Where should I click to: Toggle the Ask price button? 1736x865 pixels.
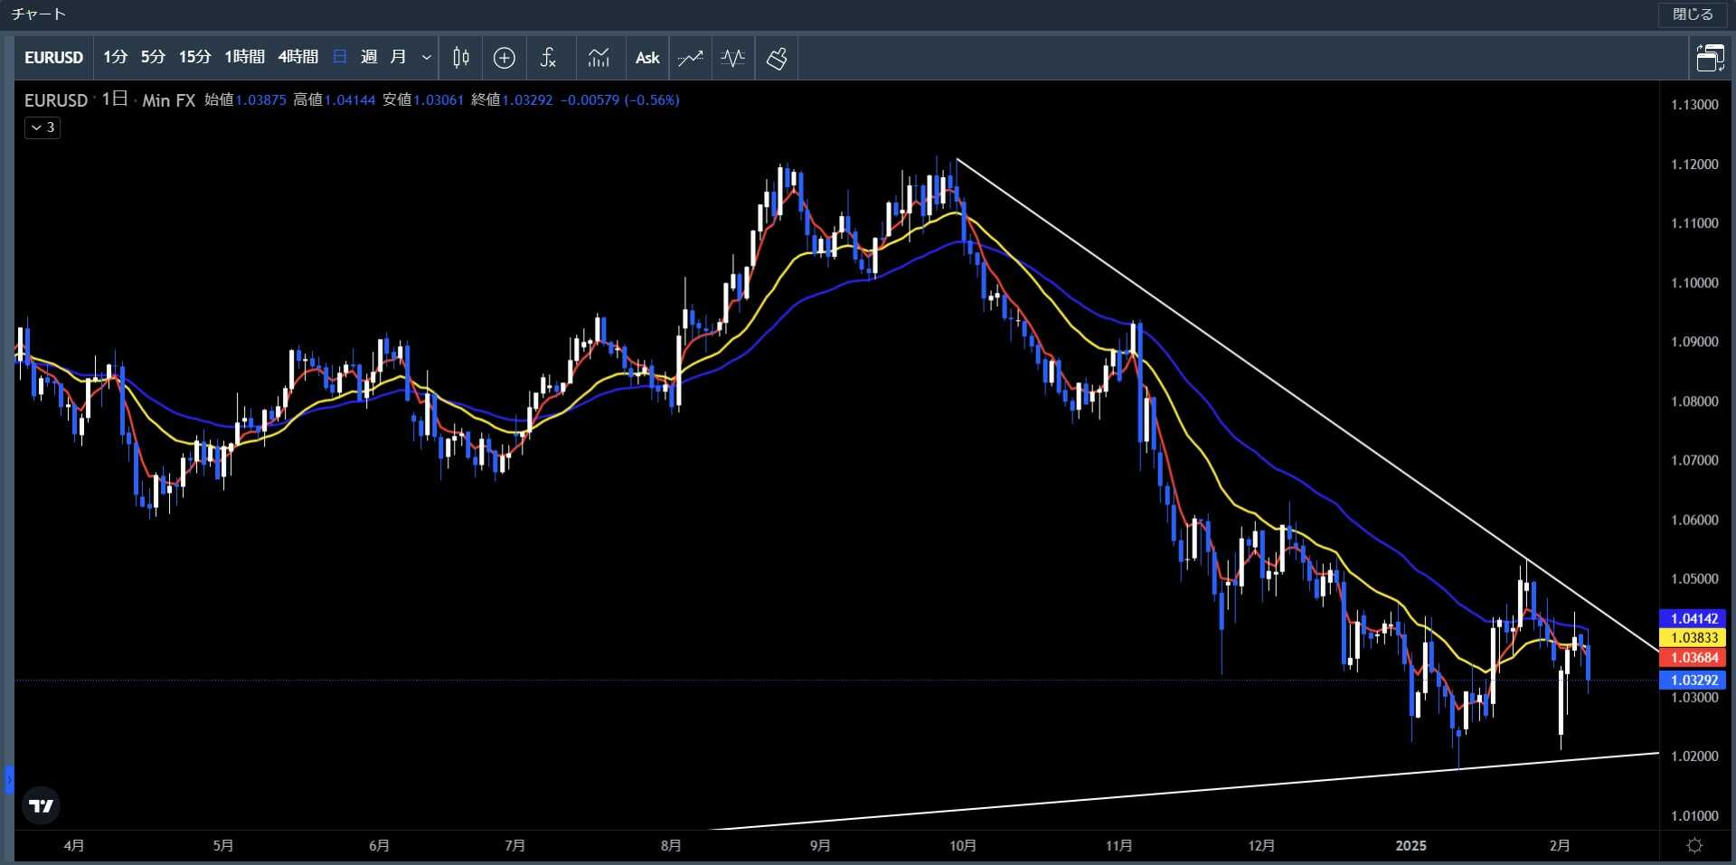[x=647, y=58]
